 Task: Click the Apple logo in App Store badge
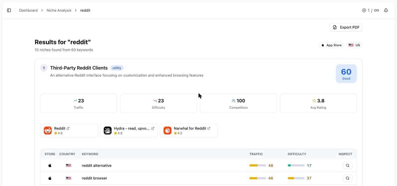(323, 45)
